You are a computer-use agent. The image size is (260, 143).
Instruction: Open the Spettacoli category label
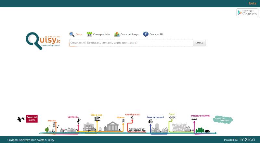click(73, 117)
